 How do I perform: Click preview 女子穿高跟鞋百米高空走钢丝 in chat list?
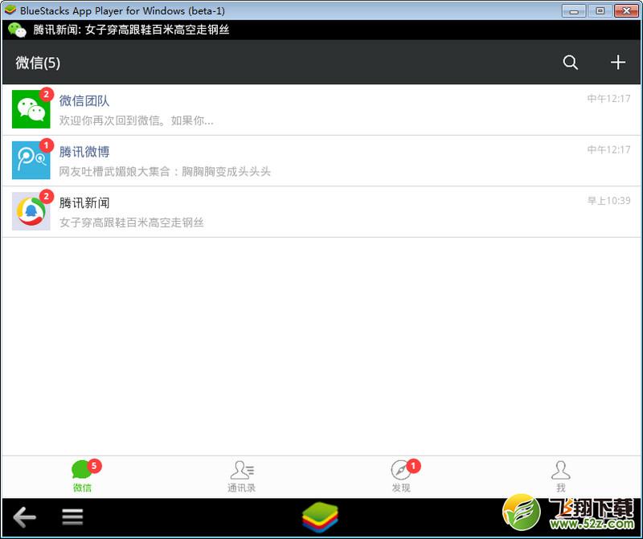point(132,223)
